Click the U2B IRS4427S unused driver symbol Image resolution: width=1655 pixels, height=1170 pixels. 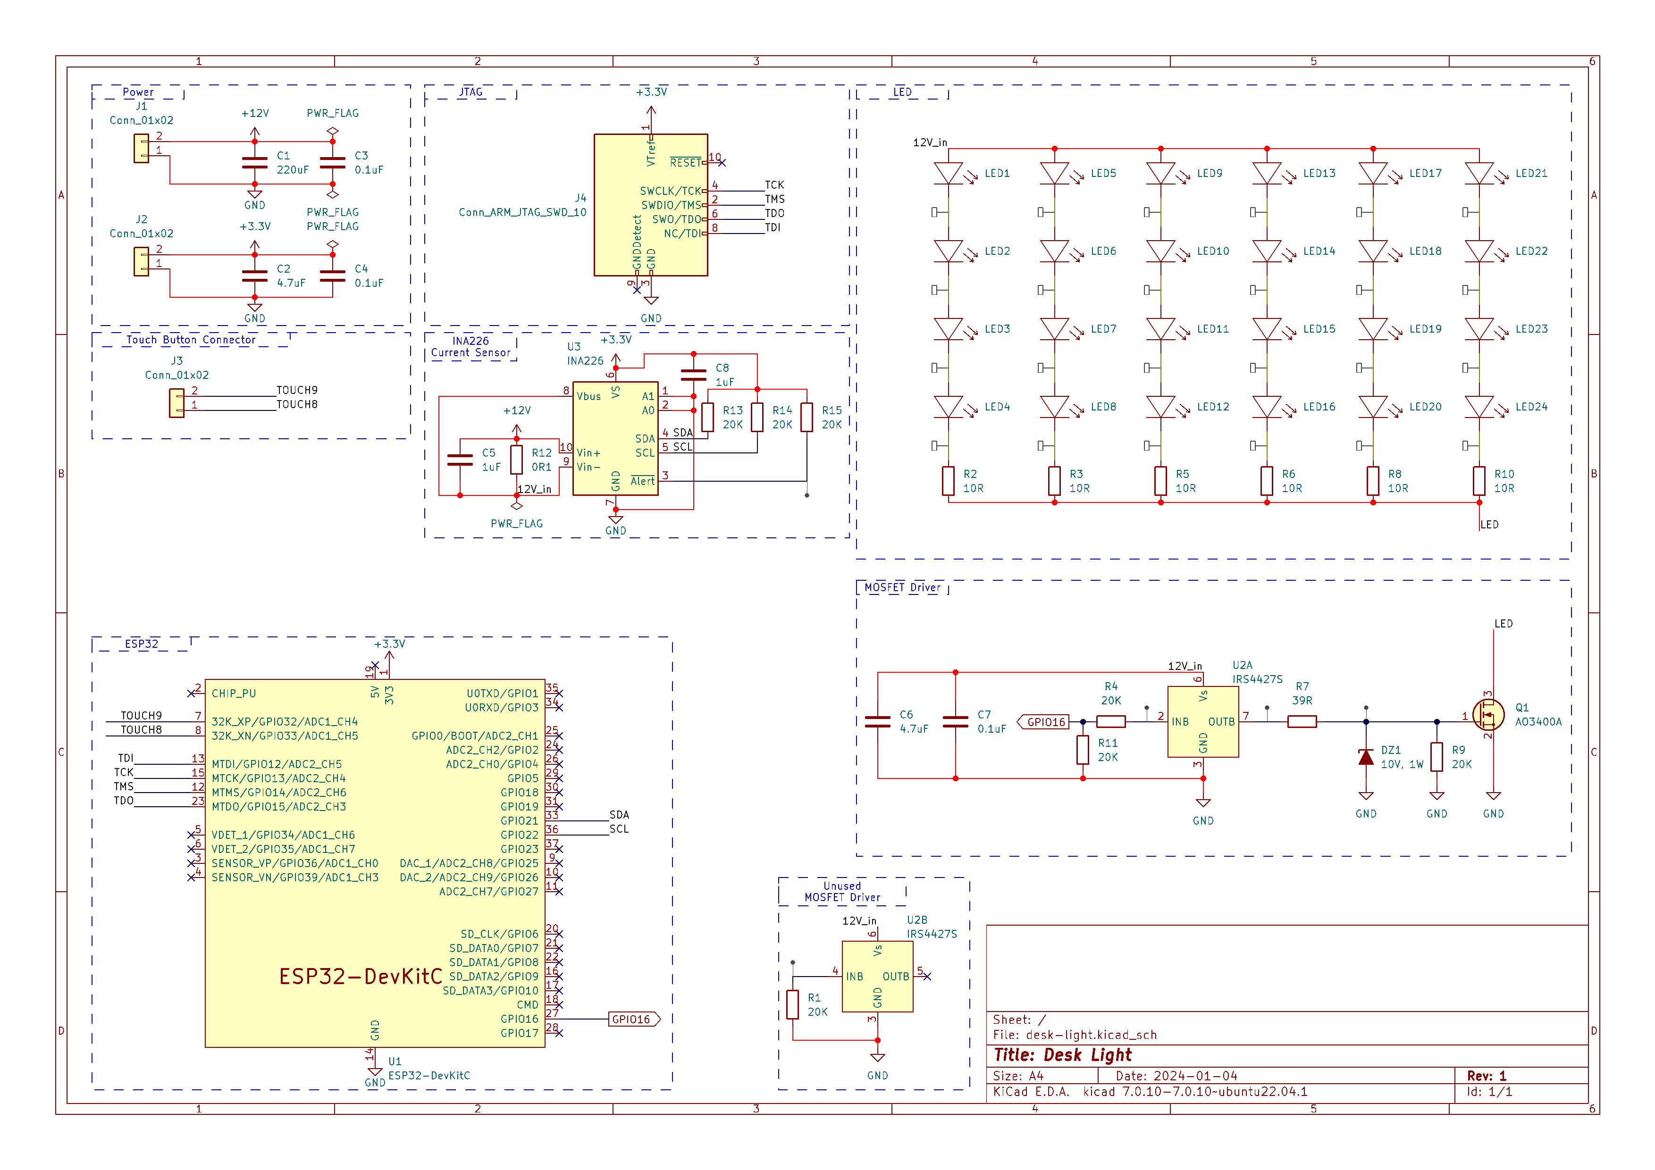coord(877,977)
